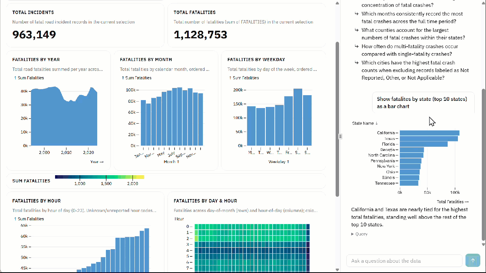Click the Fatalities by Weekday card title

pyautogui.click(x=256, y=60)
